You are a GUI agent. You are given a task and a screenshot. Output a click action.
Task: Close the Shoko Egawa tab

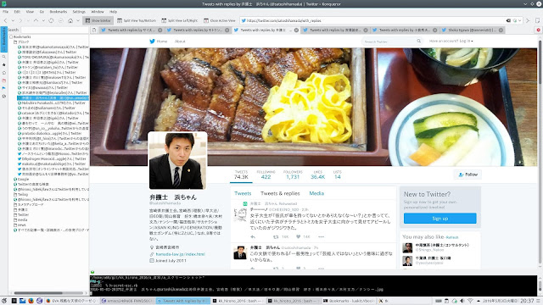click(501, 30)
